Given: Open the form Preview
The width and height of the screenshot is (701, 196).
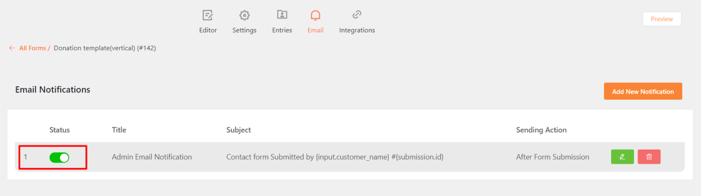Looking at the screenshot, I should (x=661, y=19).
